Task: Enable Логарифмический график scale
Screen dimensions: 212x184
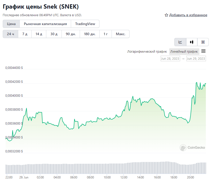Action: pos(147,52)
